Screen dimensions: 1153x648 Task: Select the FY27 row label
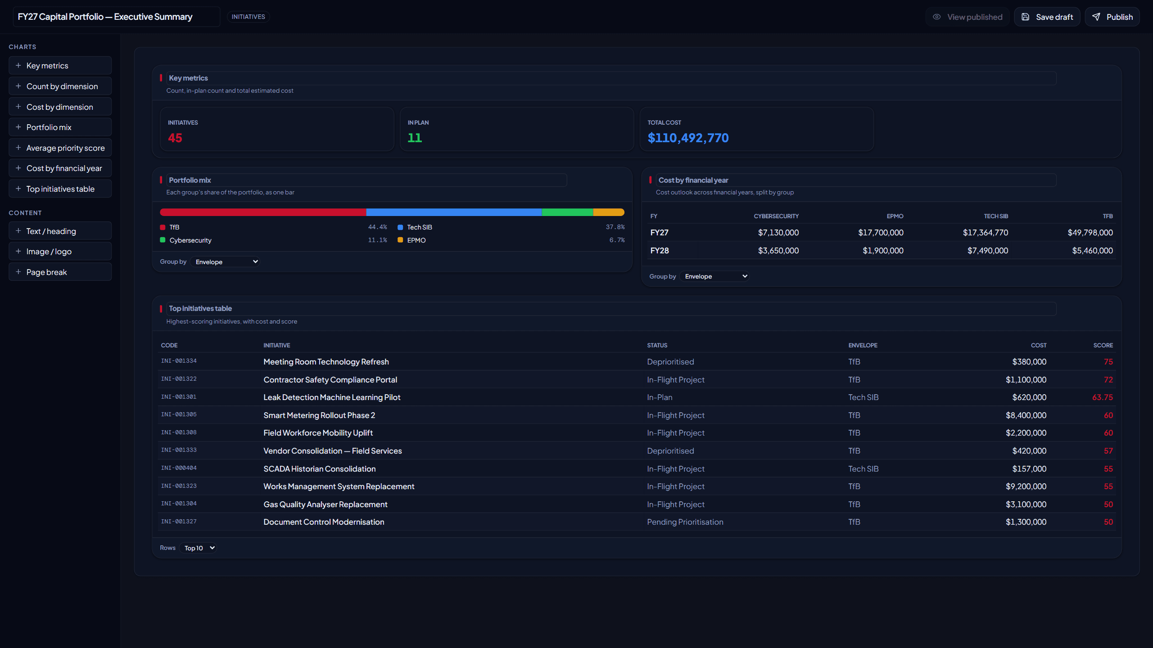point(660,233)
